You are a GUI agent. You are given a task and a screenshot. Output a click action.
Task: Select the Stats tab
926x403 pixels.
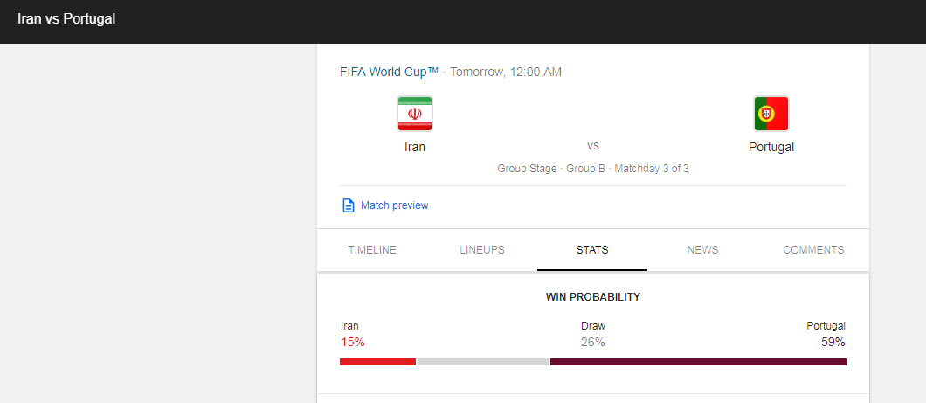592,250
